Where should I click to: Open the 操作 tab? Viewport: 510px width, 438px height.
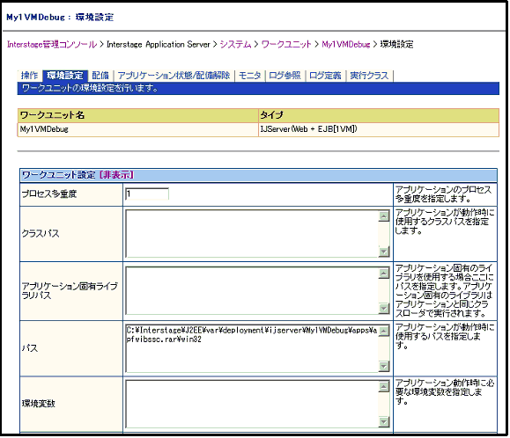click(x=29, y=76)
